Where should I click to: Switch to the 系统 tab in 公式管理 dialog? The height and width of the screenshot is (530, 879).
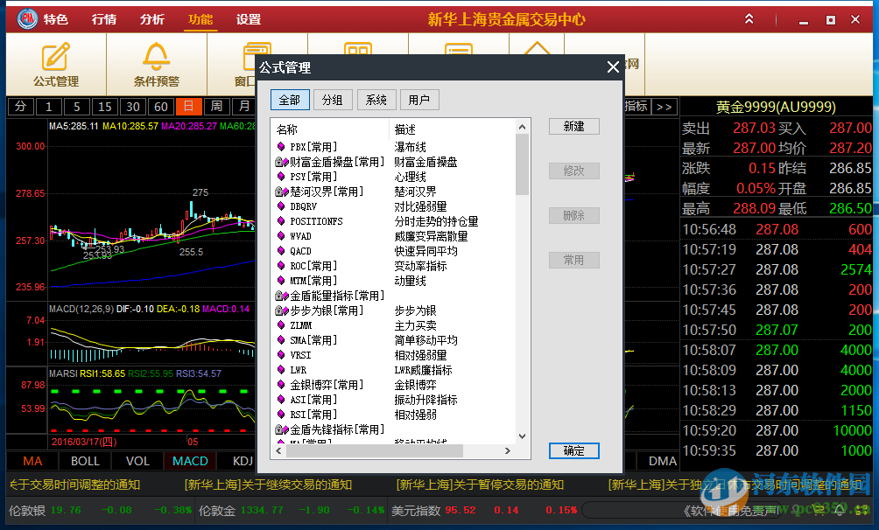(376, 100)
